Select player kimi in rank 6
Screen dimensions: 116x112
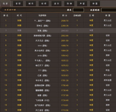click(43, 45)
